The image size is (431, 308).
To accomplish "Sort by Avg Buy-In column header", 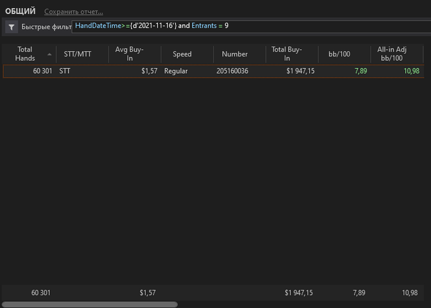I will click(129, 54).
